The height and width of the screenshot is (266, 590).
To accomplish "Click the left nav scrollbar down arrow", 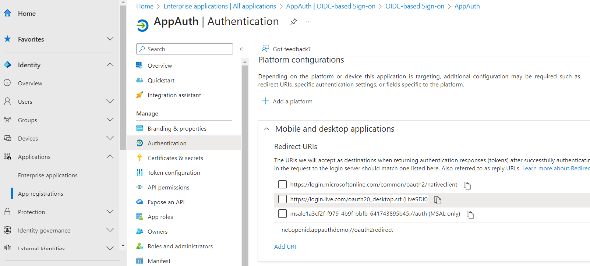I will pos(123,245).
